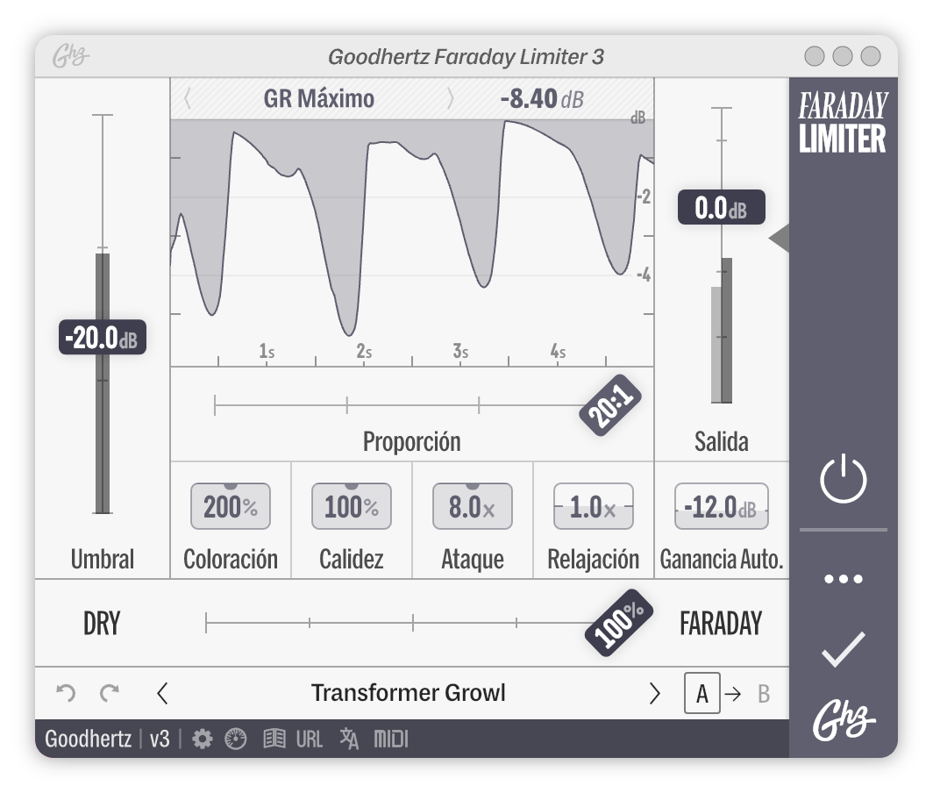
Task: Open settings gear in bottom bar
Action: [203, 739]
